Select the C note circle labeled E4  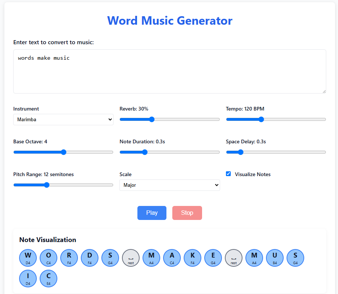coord(48,279)
